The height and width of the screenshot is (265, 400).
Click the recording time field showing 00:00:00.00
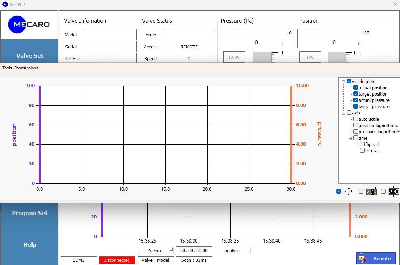(194, 250)
